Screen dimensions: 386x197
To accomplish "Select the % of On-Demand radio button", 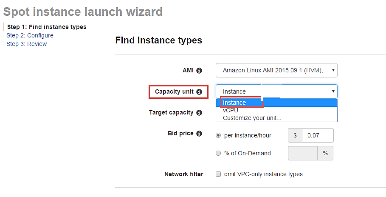I will pos(218,153).
